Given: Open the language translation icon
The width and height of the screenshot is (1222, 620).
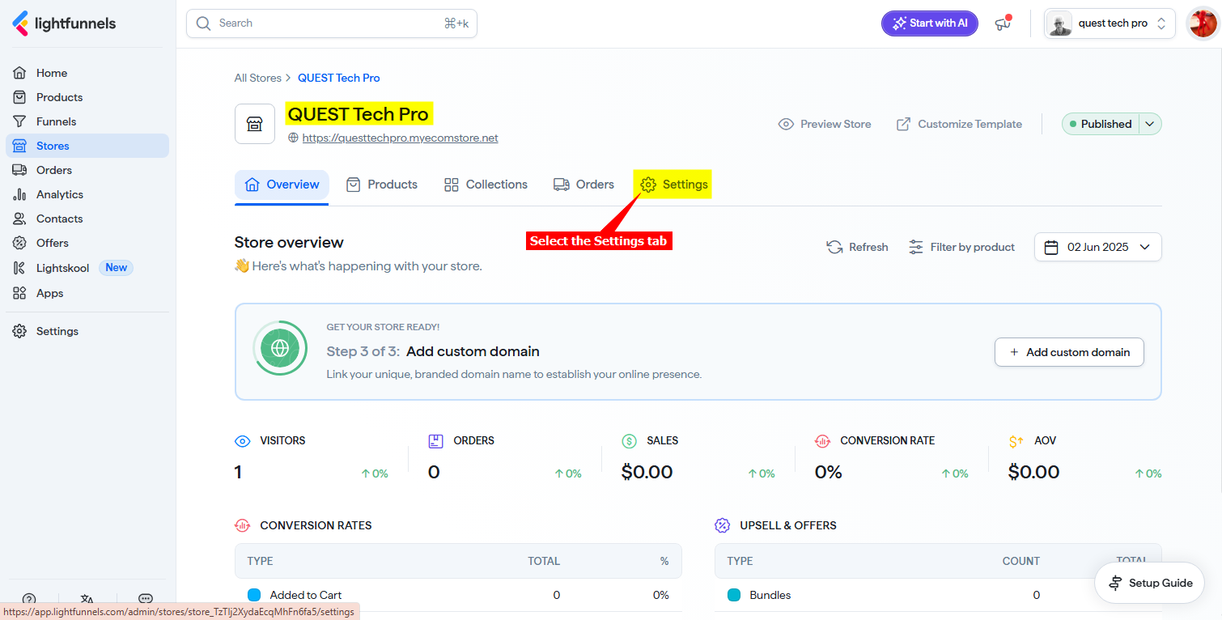Looking at the screenshot, I should pyautogui.click(x=87, y=600).
